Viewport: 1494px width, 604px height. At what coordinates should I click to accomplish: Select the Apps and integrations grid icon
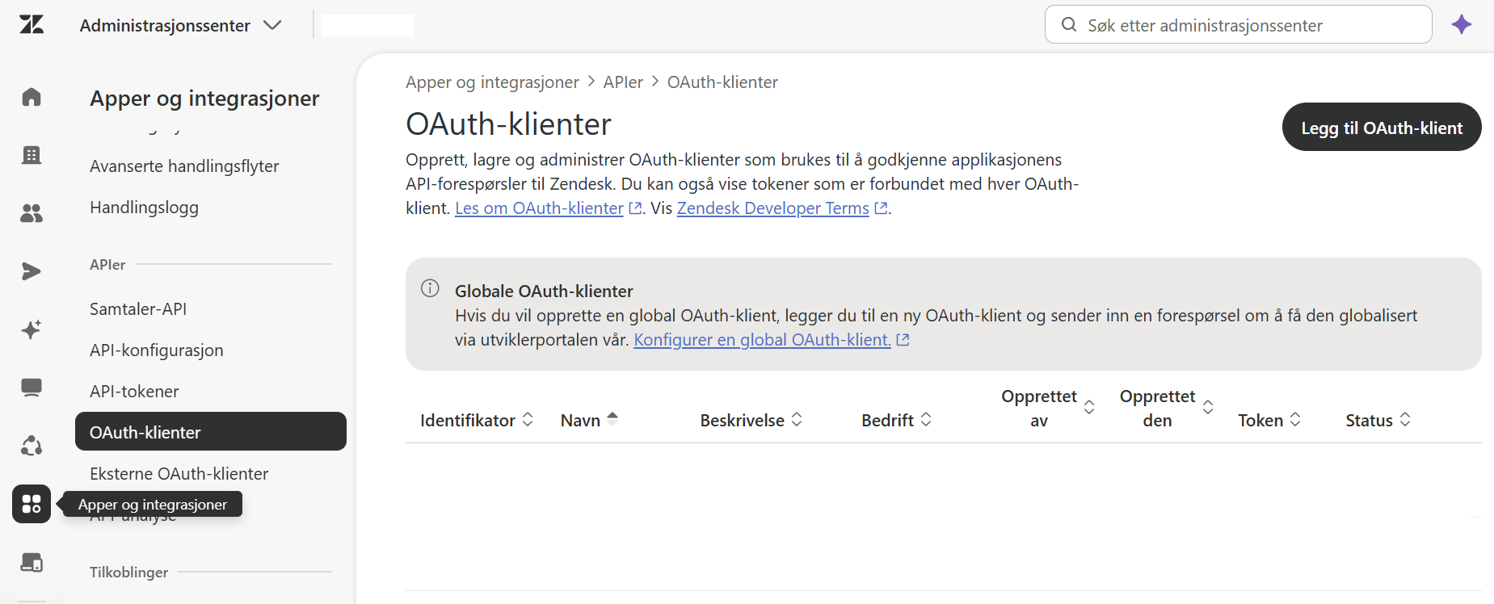pos(32,504)
